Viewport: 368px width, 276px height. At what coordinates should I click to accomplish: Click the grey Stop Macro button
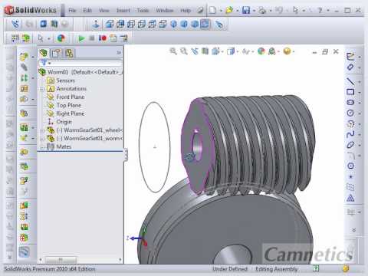[92, 38]
